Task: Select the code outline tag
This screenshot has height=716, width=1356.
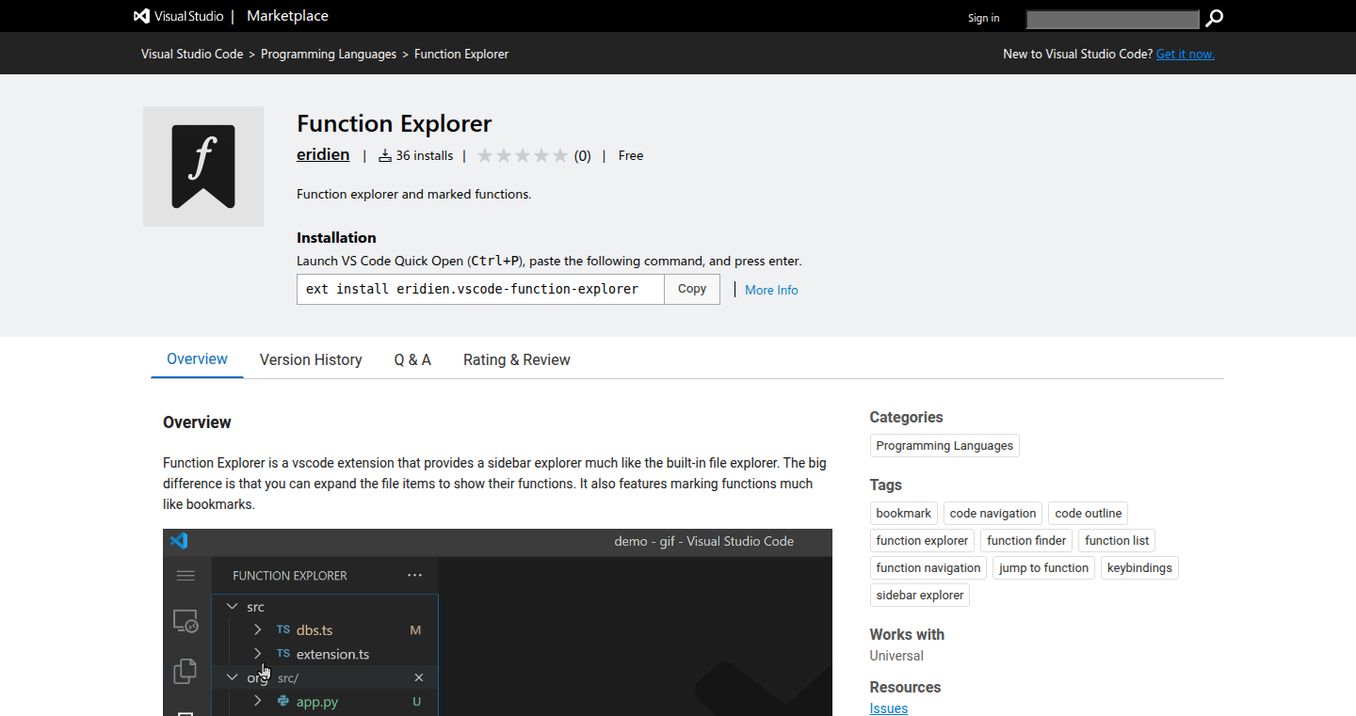Action: (1088, 513)
